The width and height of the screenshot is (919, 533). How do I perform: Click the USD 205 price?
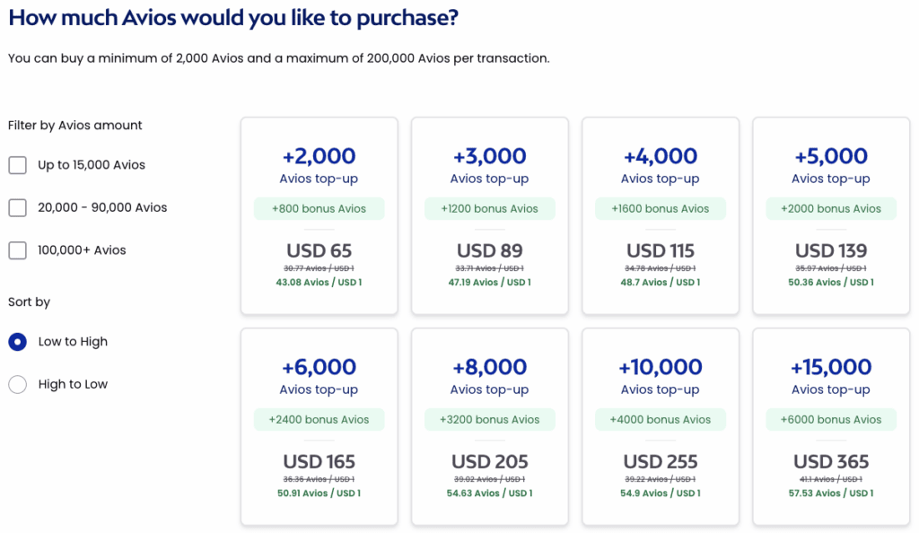pos(489,462)
